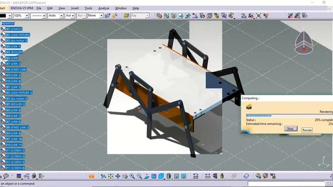This screenshot has width=333, height=187.
Task: Select 008 (FIXED LINK 2) tree node
Action: click(17, 127)
